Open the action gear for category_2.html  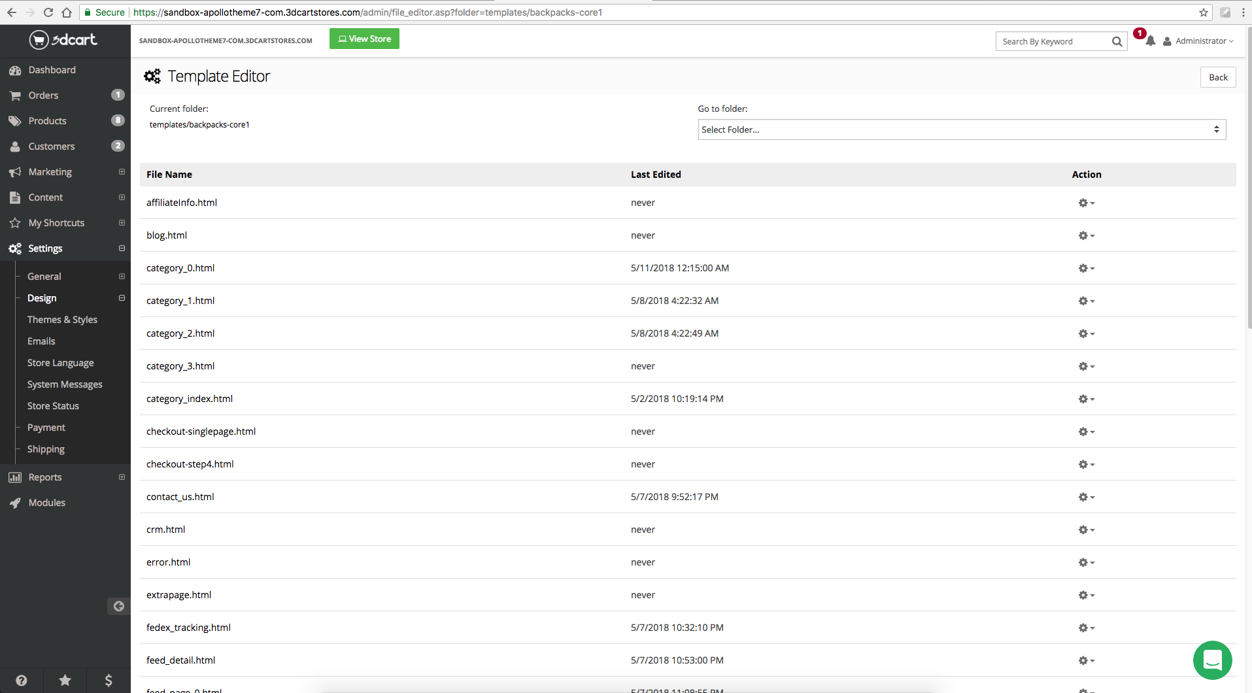tap(1086, 333)
